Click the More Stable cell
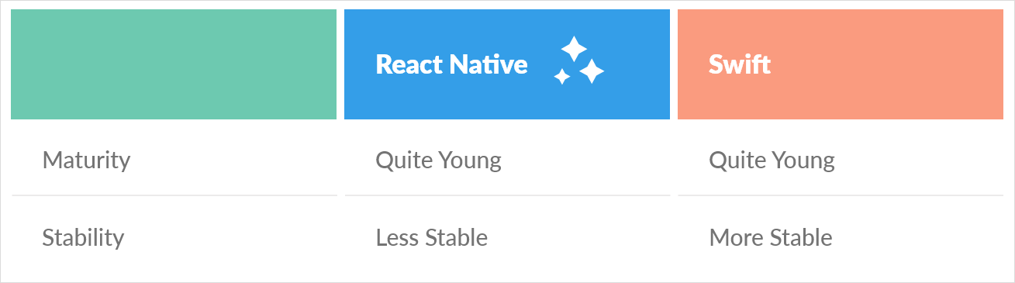The image size is (1015, 283). click(x=771, y=237)
